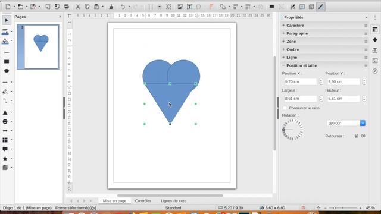Switch to the Mise en page tab
This screenshot has height=214, width=381.
point(114,201)
